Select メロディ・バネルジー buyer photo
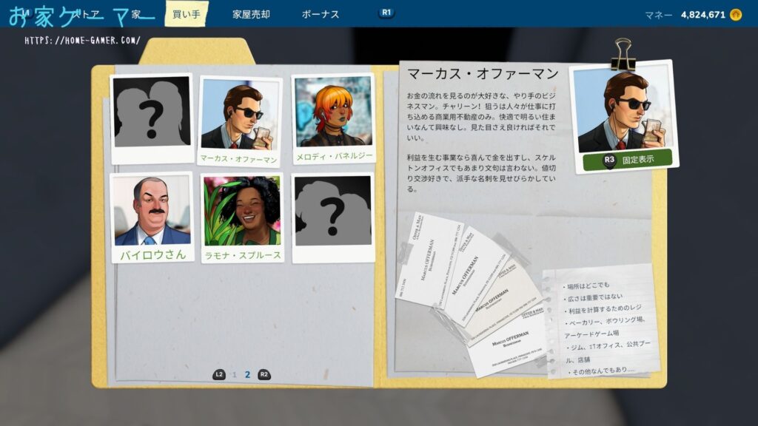758x426 pixels. point(334,118)
